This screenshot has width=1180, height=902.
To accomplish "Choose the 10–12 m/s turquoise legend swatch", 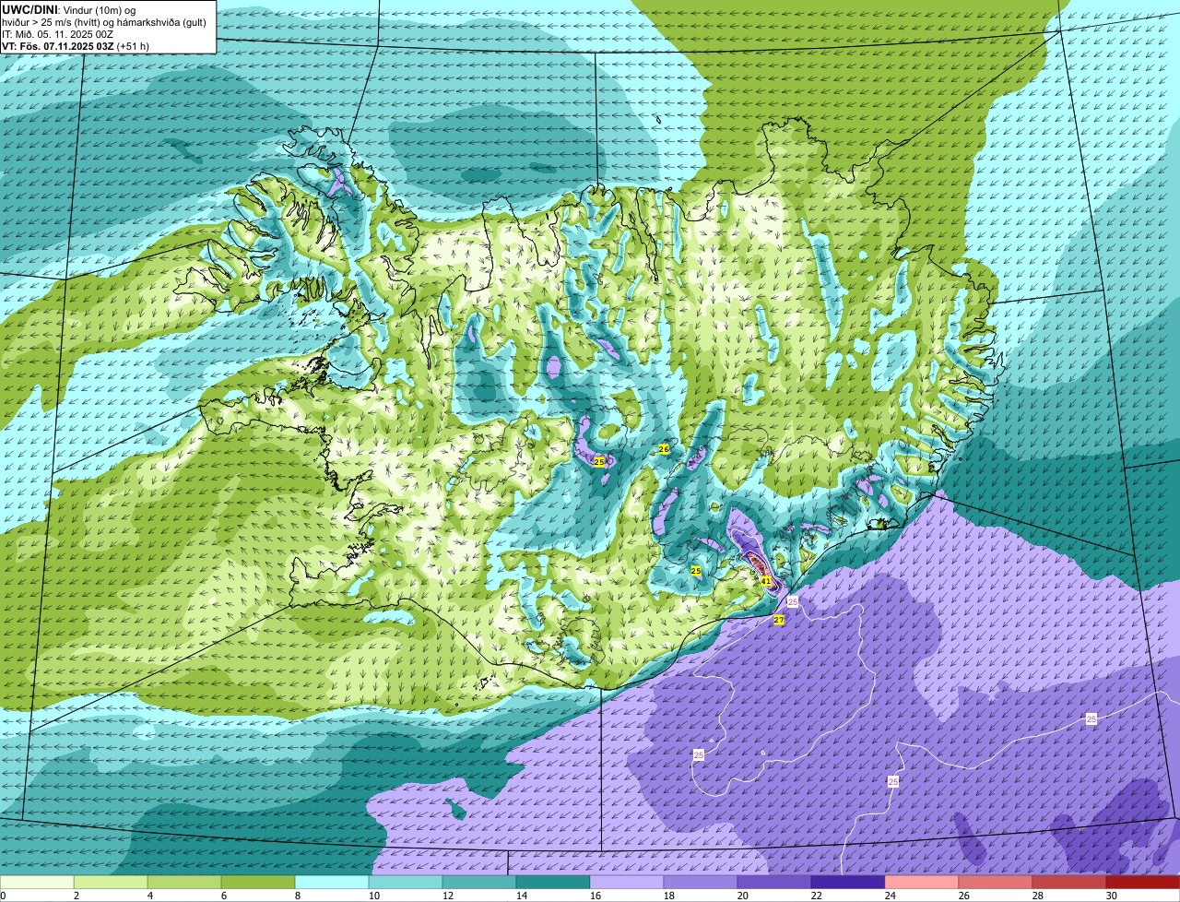I will coord(406,883).
